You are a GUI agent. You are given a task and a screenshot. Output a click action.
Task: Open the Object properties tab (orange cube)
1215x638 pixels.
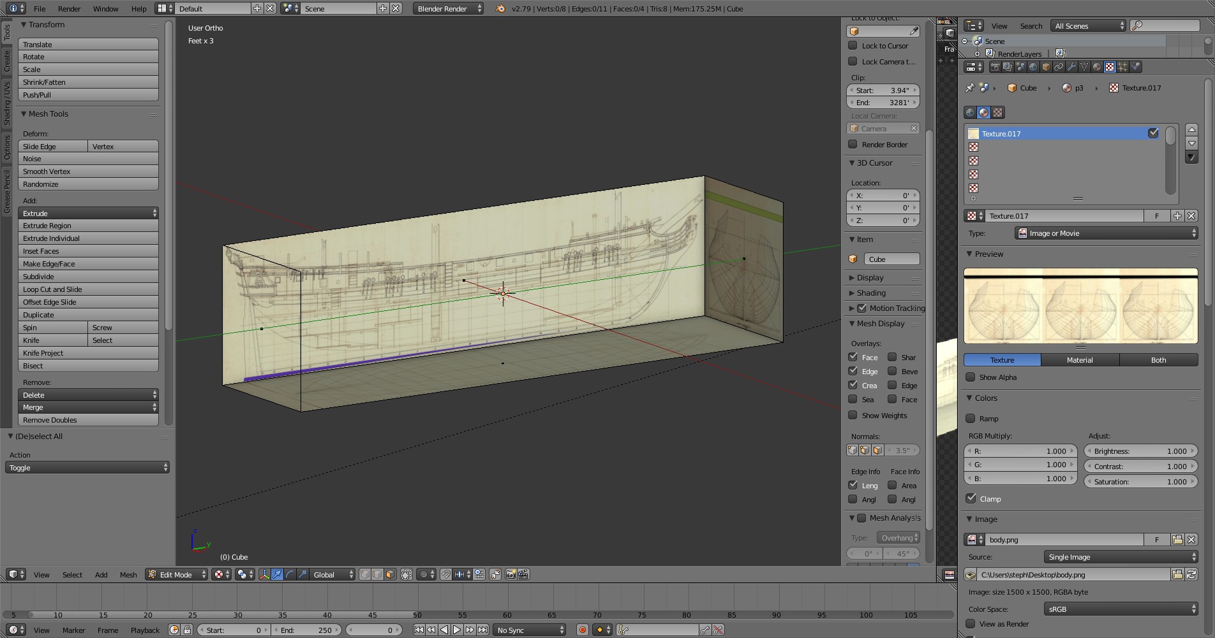click(x=1046, y=67)
